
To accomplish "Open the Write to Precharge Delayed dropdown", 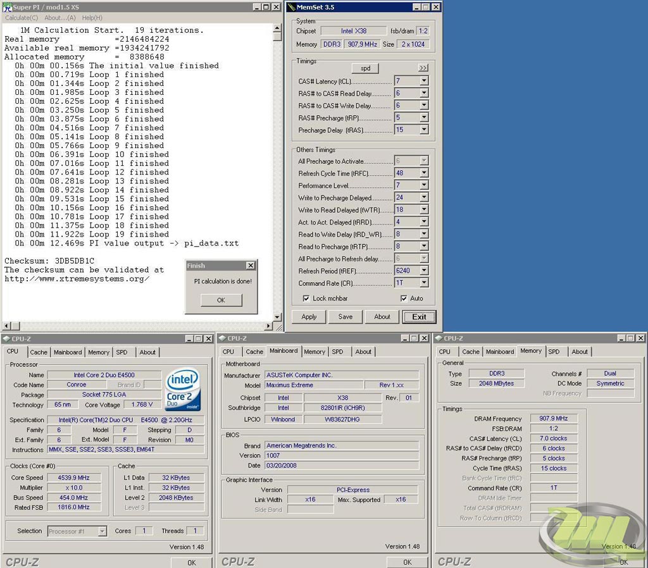I will pyautogui.click(x=424, y=197).
